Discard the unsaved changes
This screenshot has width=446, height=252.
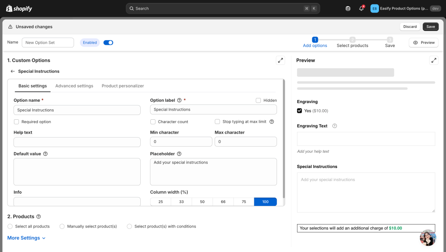pos(410,27)
